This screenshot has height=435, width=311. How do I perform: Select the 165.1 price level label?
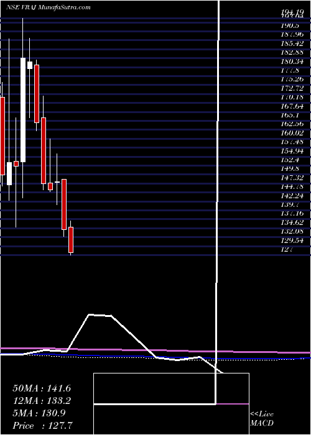point(290,115)
